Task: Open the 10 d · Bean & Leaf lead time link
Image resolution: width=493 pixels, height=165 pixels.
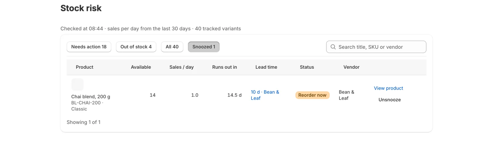Action: tap(265, 95)
